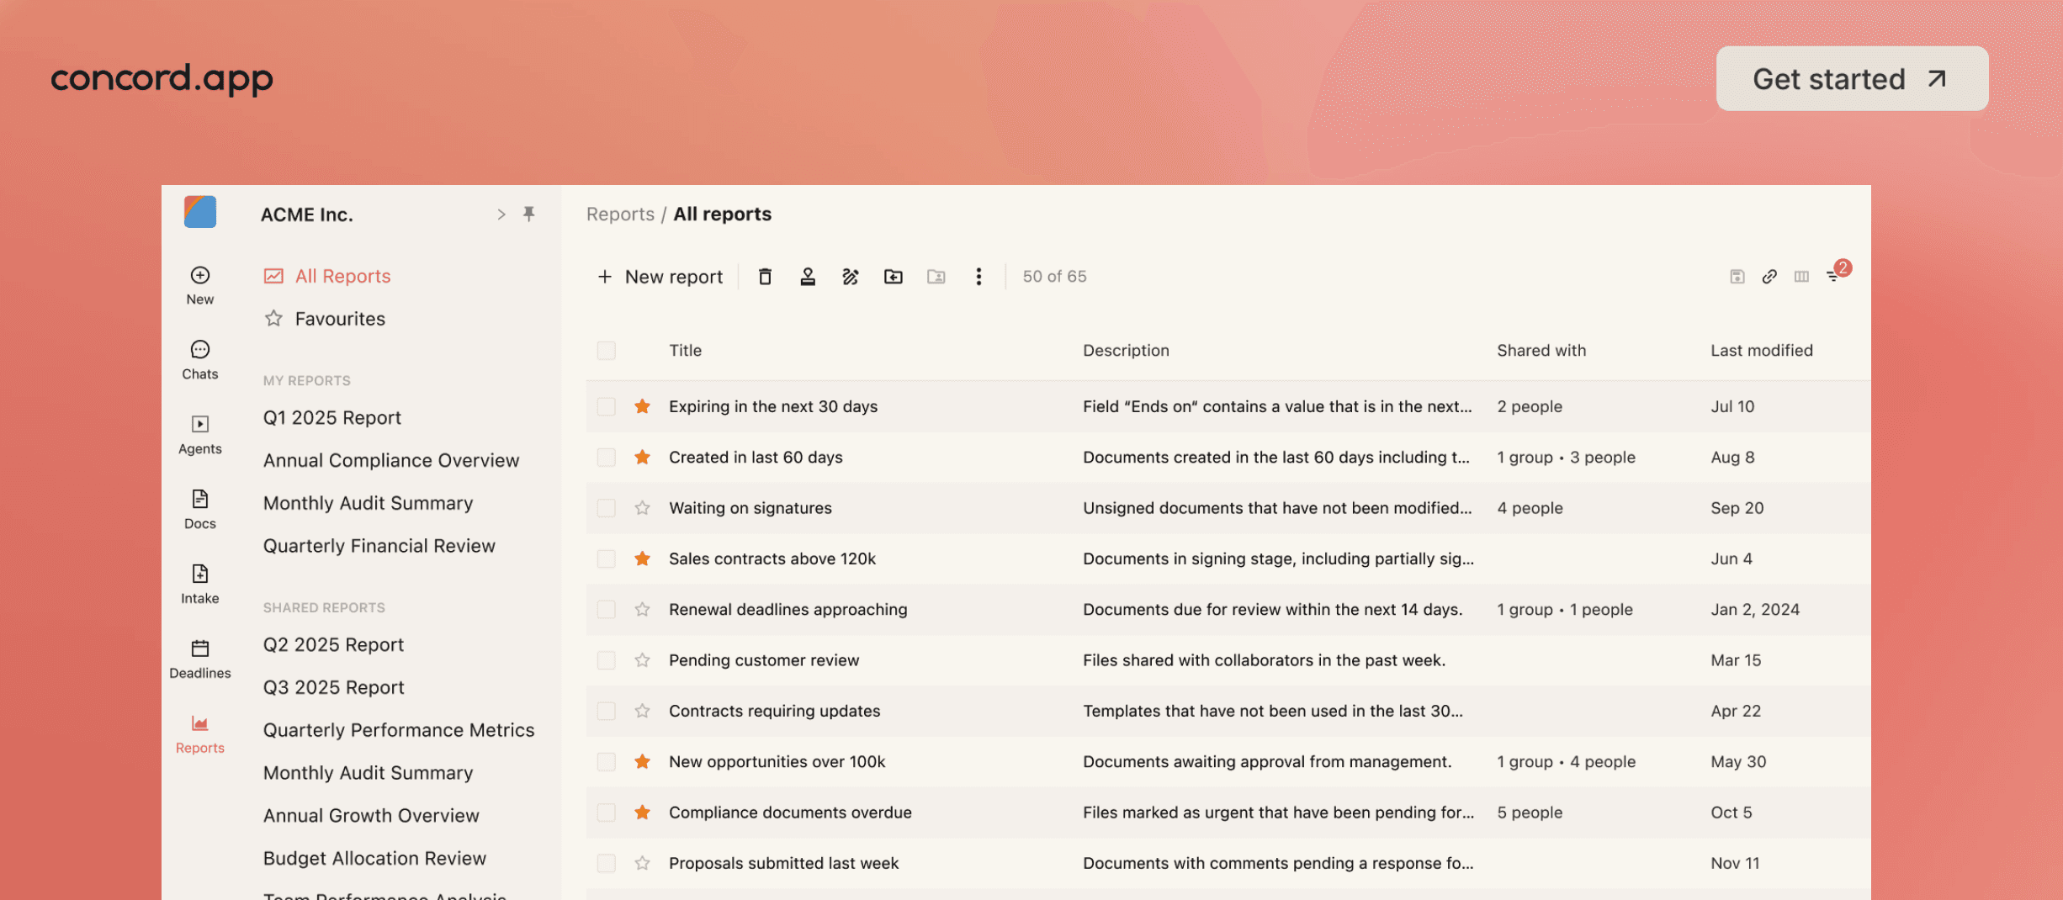2063x900 pixels.
Task: Open the Q2 2025 Report under Shared Reports
Action: [x=332, y=644]
